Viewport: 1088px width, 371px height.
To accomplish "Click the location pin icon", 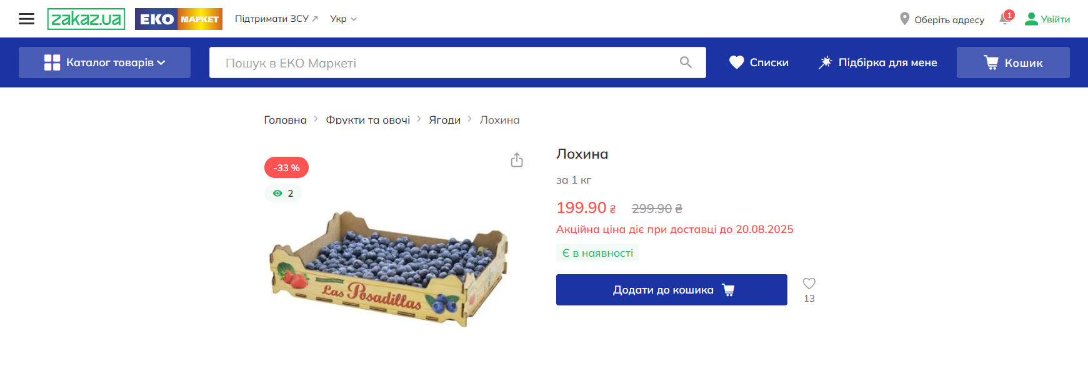I will 904,19.
